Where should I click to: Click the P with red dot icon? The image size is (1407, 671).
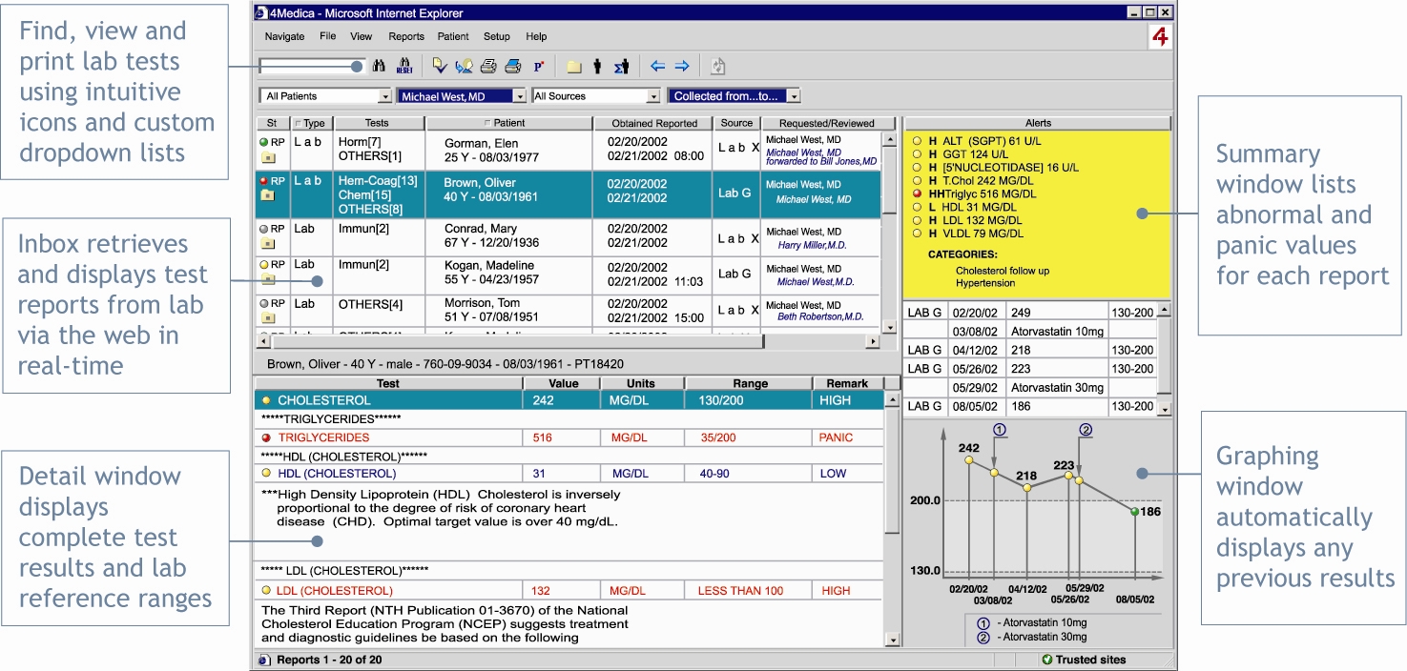tap(538, 67)
